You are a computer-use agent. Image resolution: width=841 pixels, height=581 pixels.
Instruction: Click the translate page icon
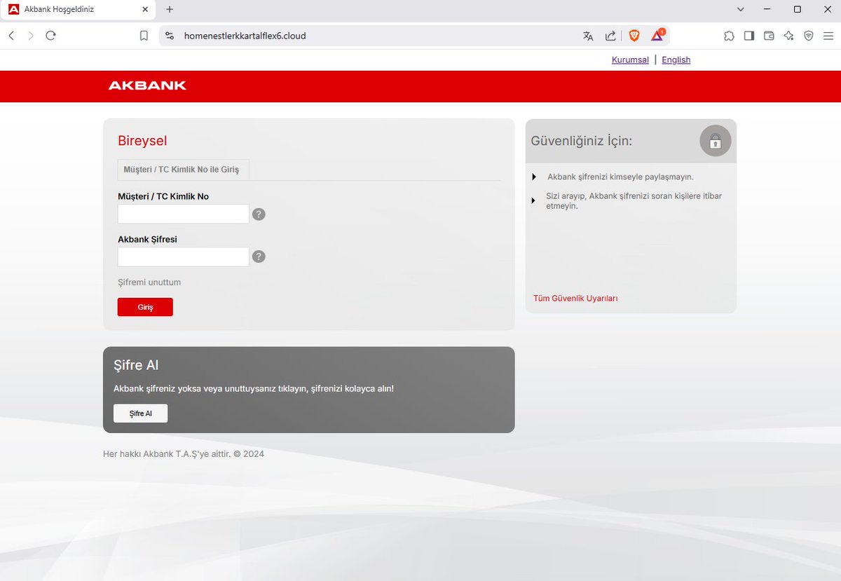point(588,36)
